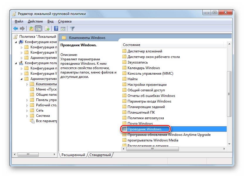This screenshot has height=176, width=244.
Task: Expand the 'Сеть' tree node arrow
Action: (x=26, y=110)
